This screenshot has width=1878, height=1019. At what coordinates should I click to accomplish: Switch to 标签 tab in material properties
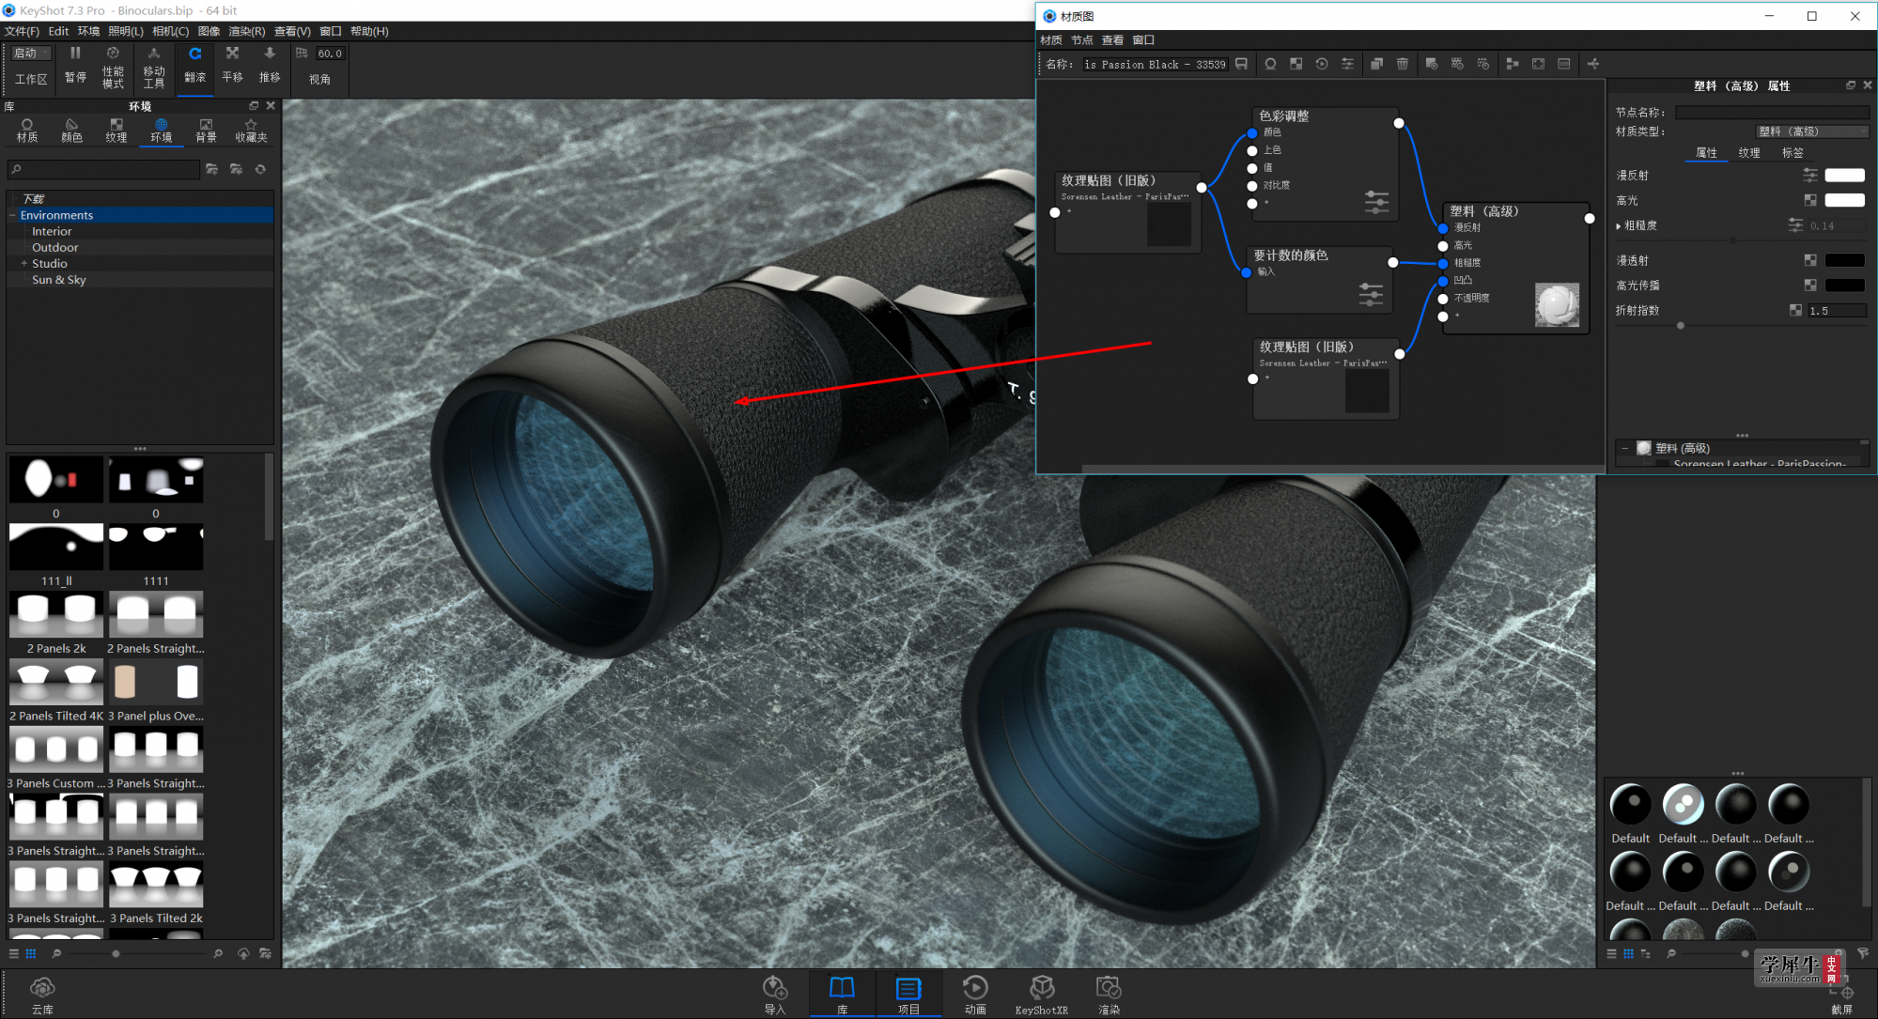click(x=1793, y=152)
